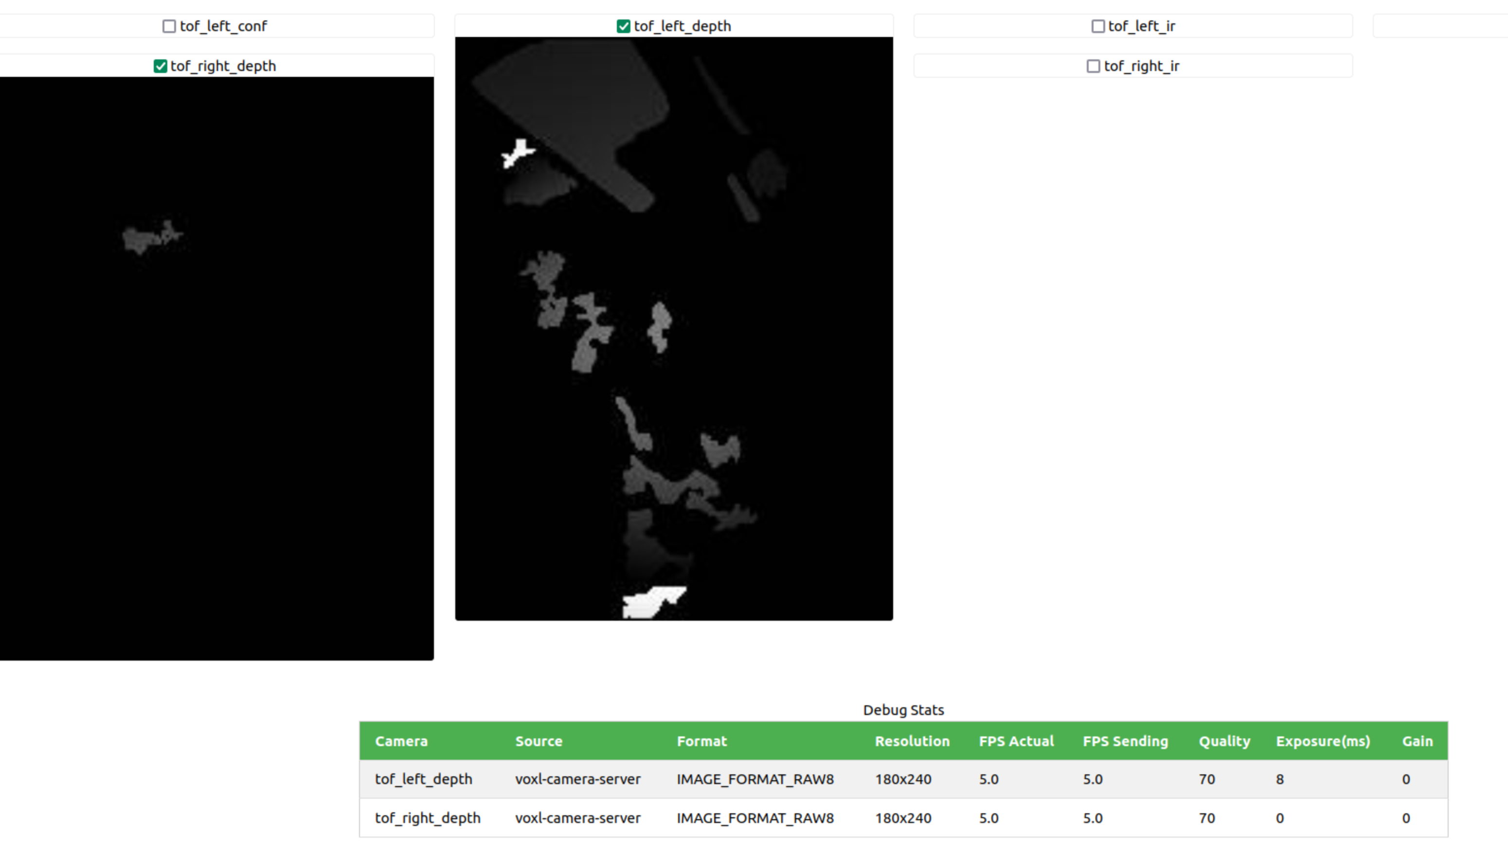
Task: Click exposure value 8 in tof_left_depth row
Action: click(1280, 779)
